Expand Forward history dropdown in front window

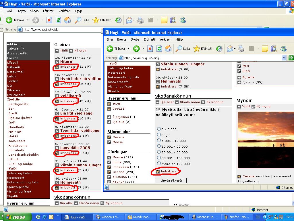click(x=143, y=48)
